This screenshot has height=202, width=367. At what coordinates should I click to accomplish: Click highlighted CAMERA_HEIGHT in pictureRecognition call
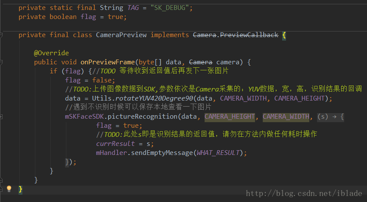pyautogui.click(x=230, y=117)
